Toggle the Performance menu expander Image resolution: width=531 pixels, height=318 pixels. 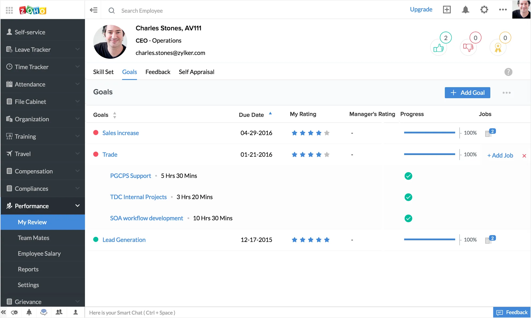tap(77, 206)
